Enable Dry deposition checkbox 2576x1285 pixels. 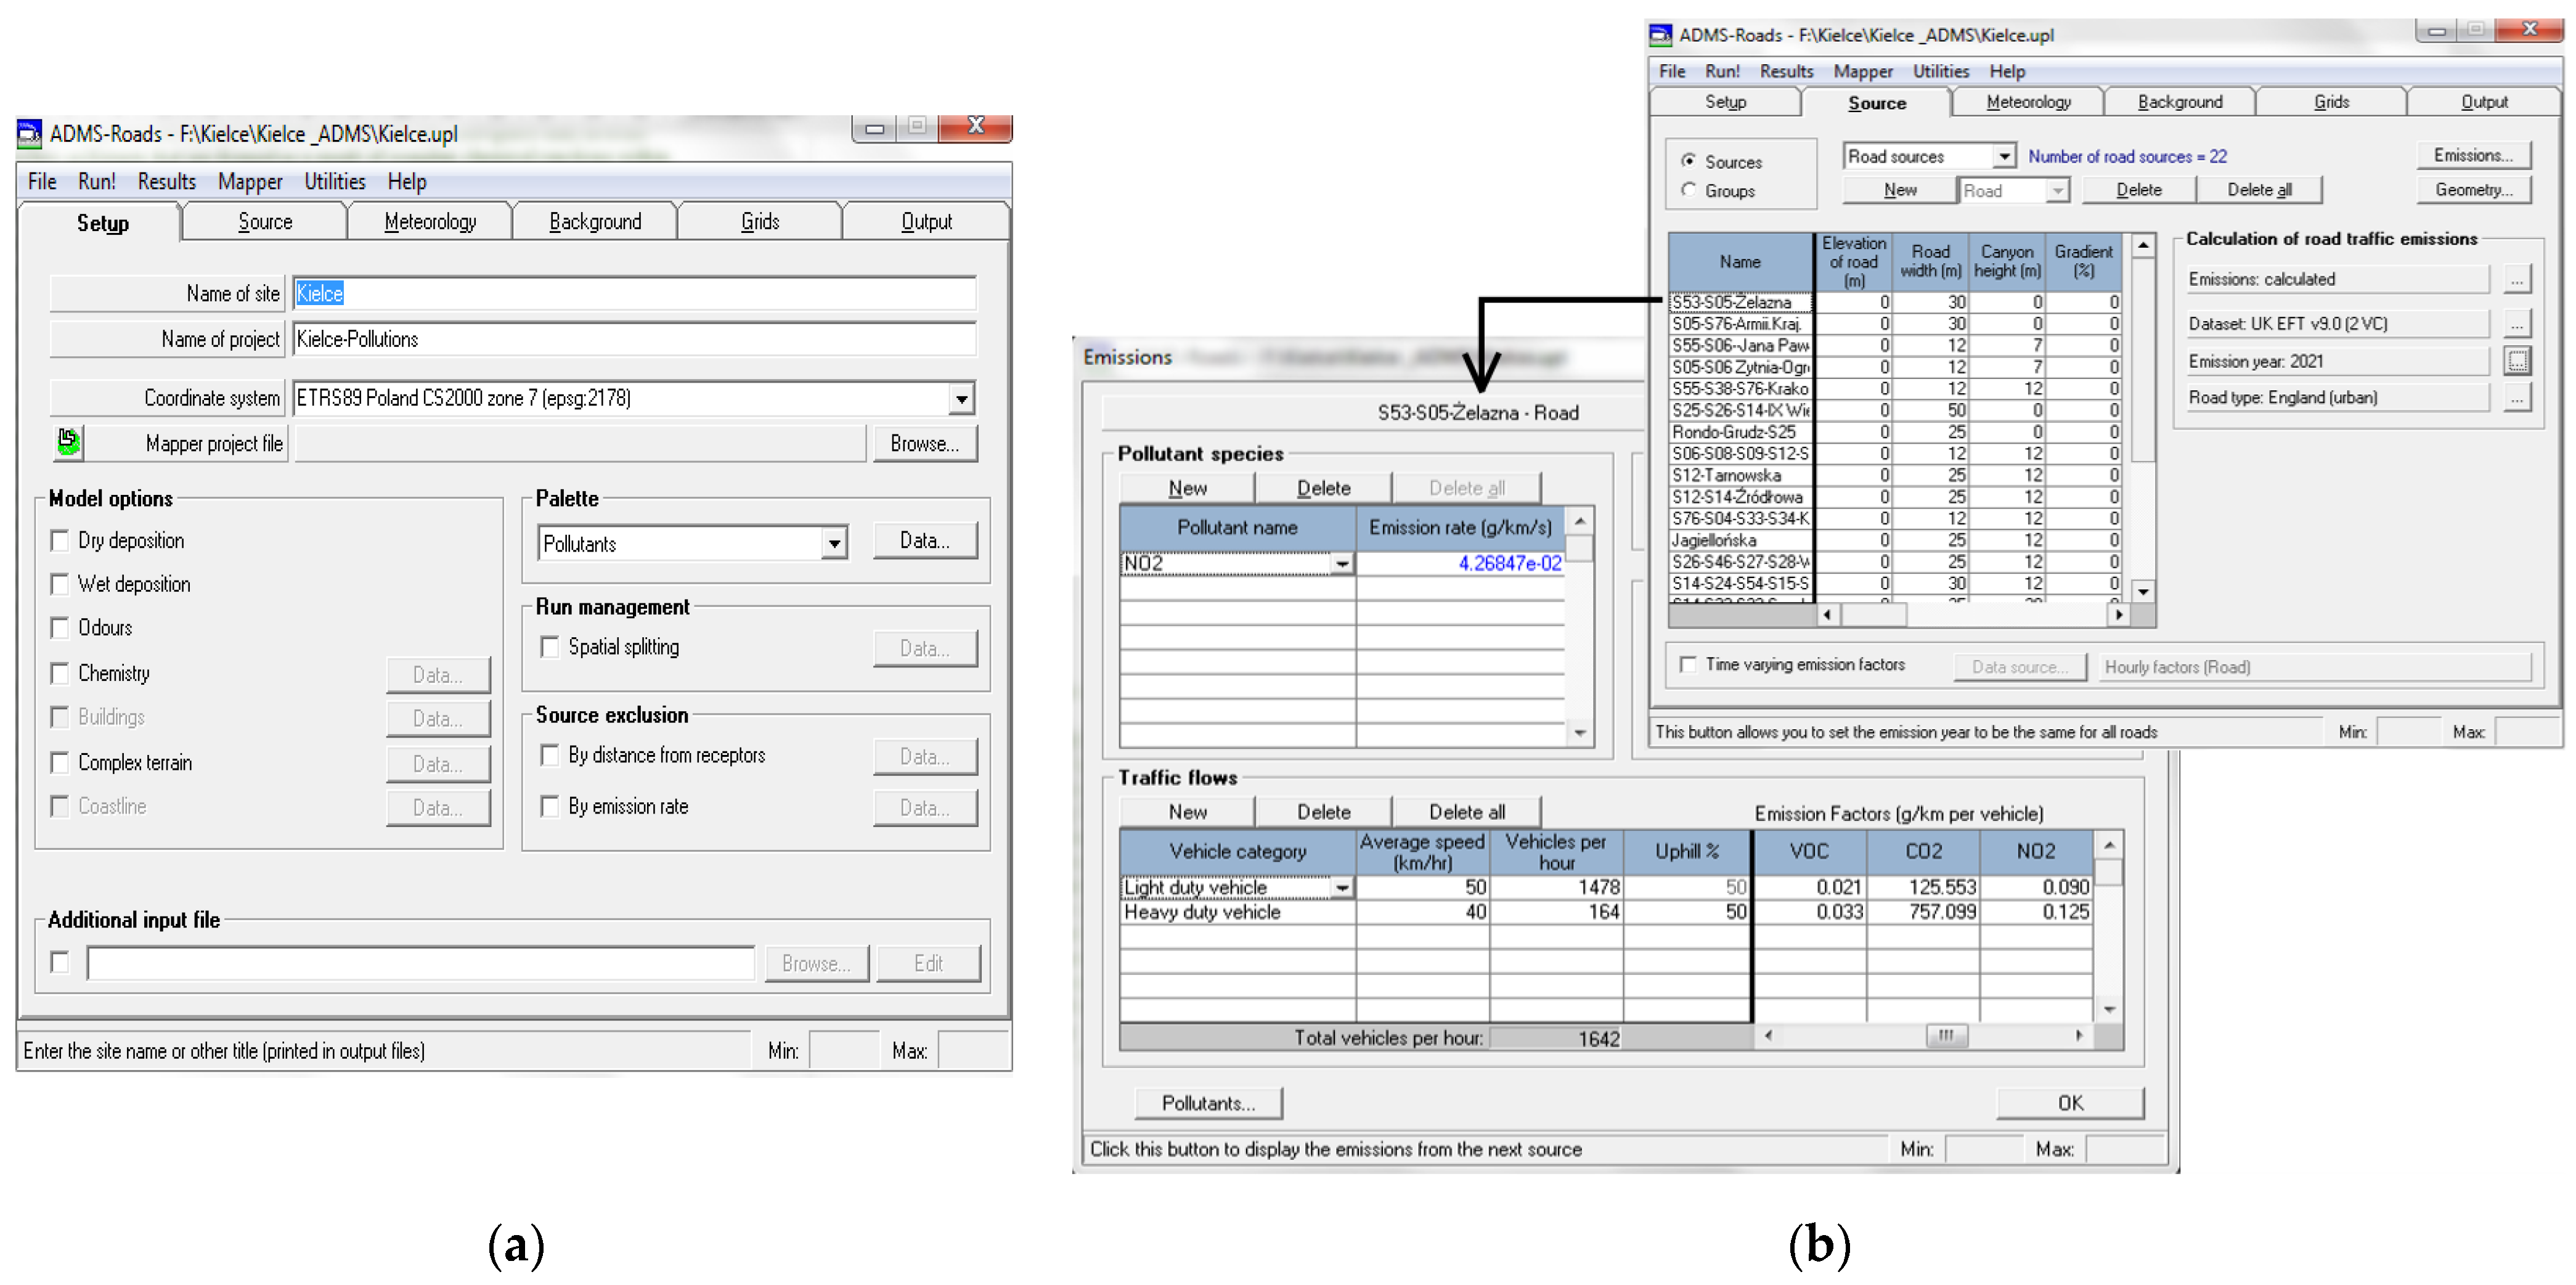click(x=60, y=541)
